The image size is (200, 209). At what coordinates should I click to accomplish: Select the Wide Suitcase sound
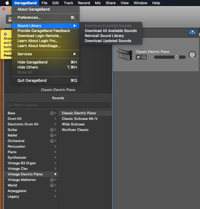click(85, 124)
